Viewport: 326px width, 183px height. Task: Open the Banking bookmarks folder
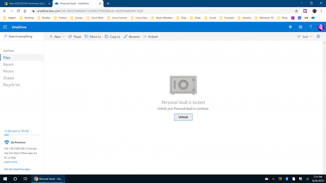(27, 18)
